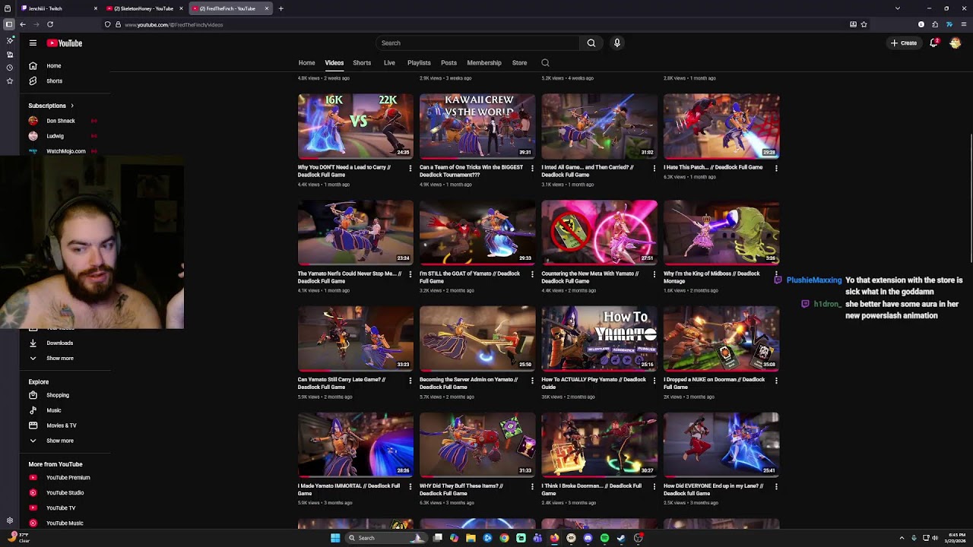973x547 pixels.
Task: Go back with the browser back arrow
Action: point(23,24)
